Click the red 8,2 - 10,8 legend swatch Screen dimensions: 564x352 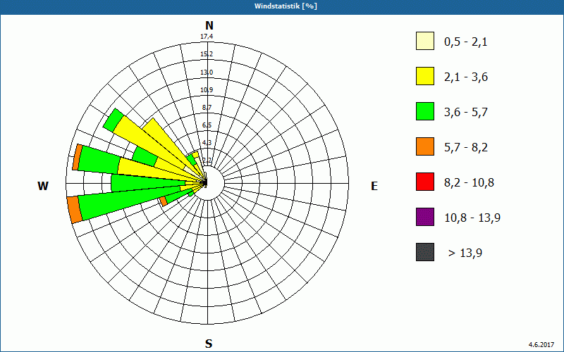(x=425, y=182)
